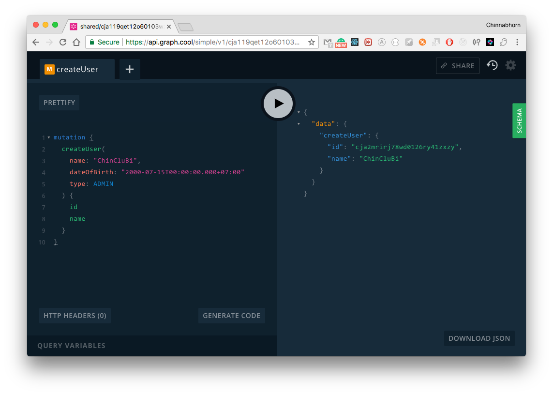Click the PRETTIFY button

click(x=59, y=103)
